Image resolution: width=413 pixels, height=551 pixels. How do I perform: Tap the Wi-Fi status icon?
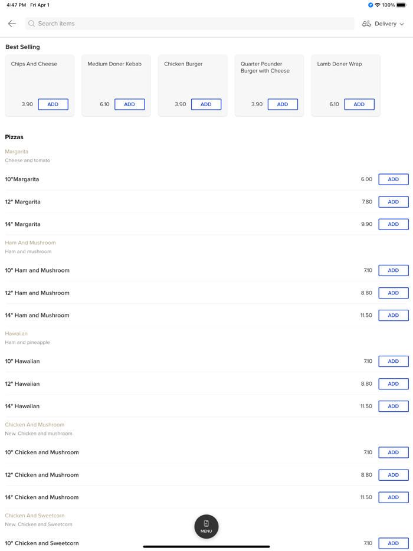tap(378, 5)
